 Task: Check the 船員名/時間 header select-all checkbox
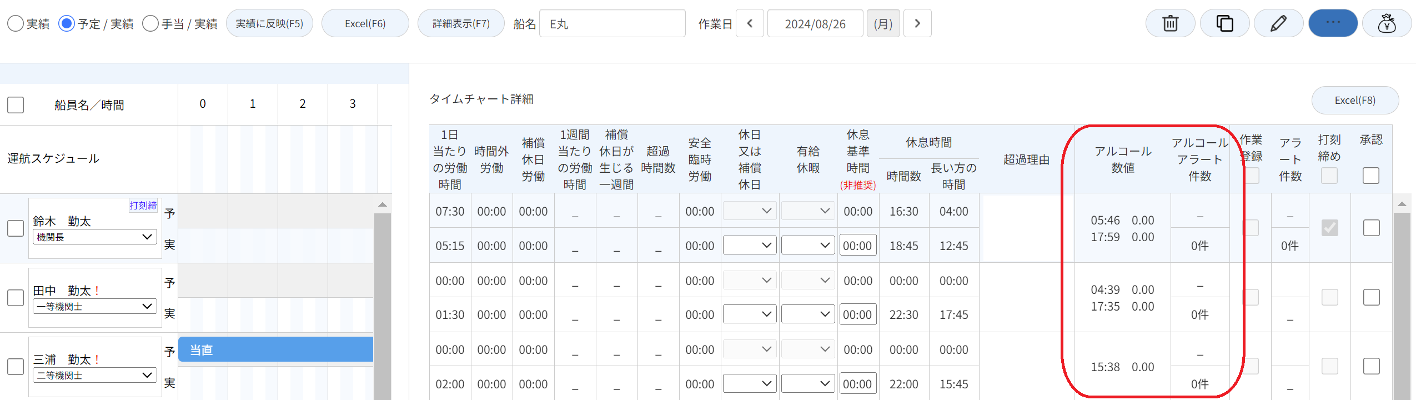click(x=16, y=105)
